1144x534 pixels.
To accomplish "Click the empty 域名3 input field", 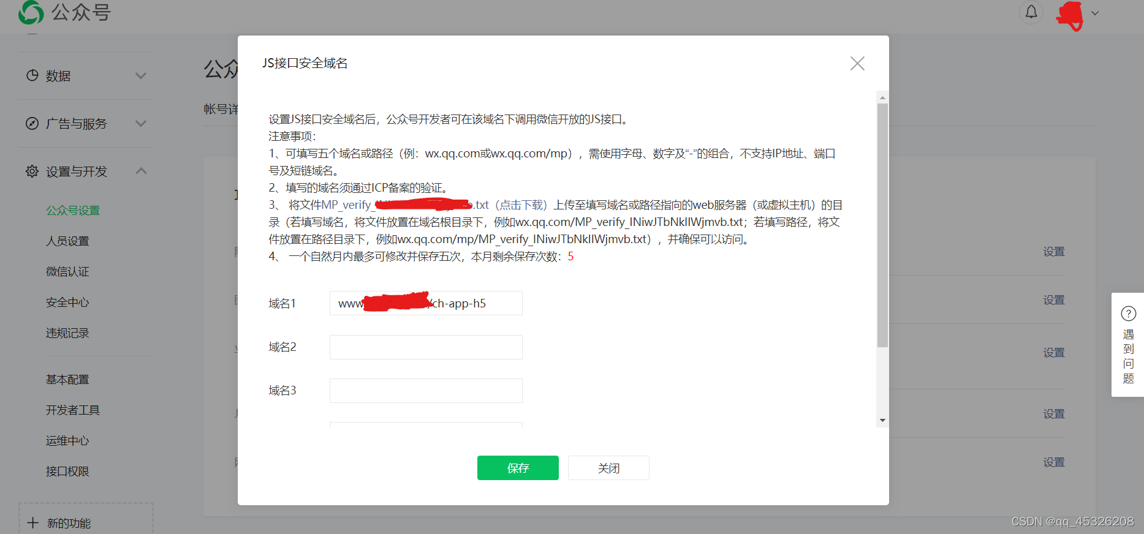I will coord(426,391).
